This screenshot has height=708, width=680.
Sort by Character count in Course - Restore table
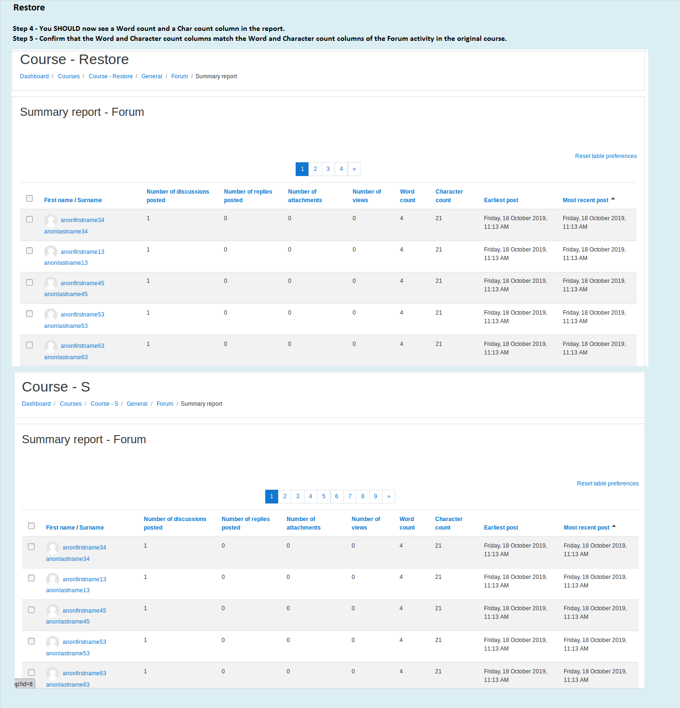[x=449, y=196]
